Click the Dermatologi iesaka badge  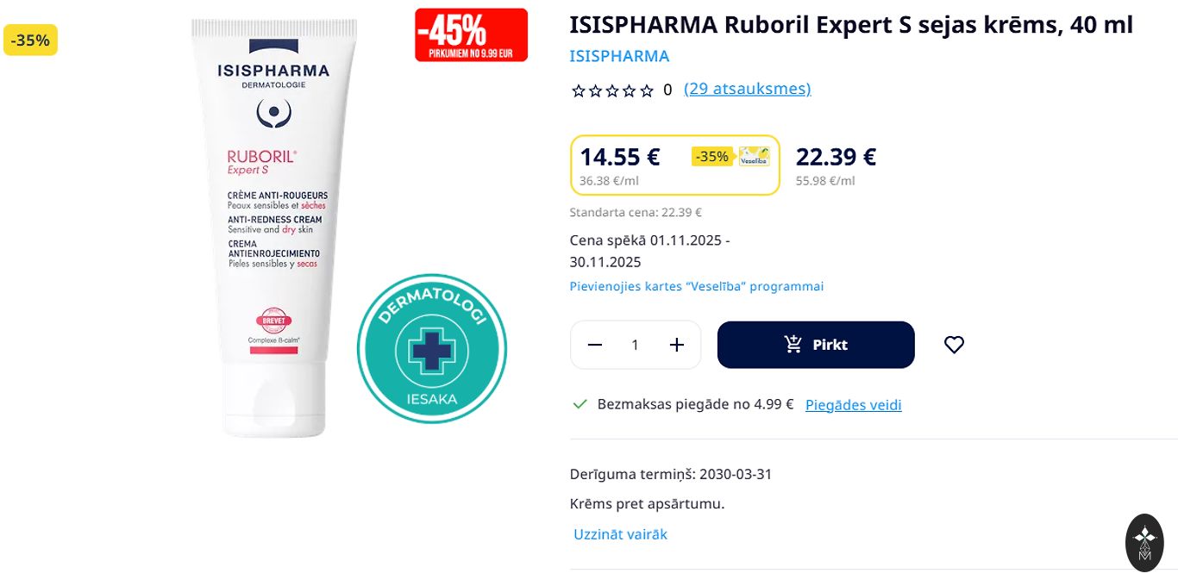click(432, 349)
